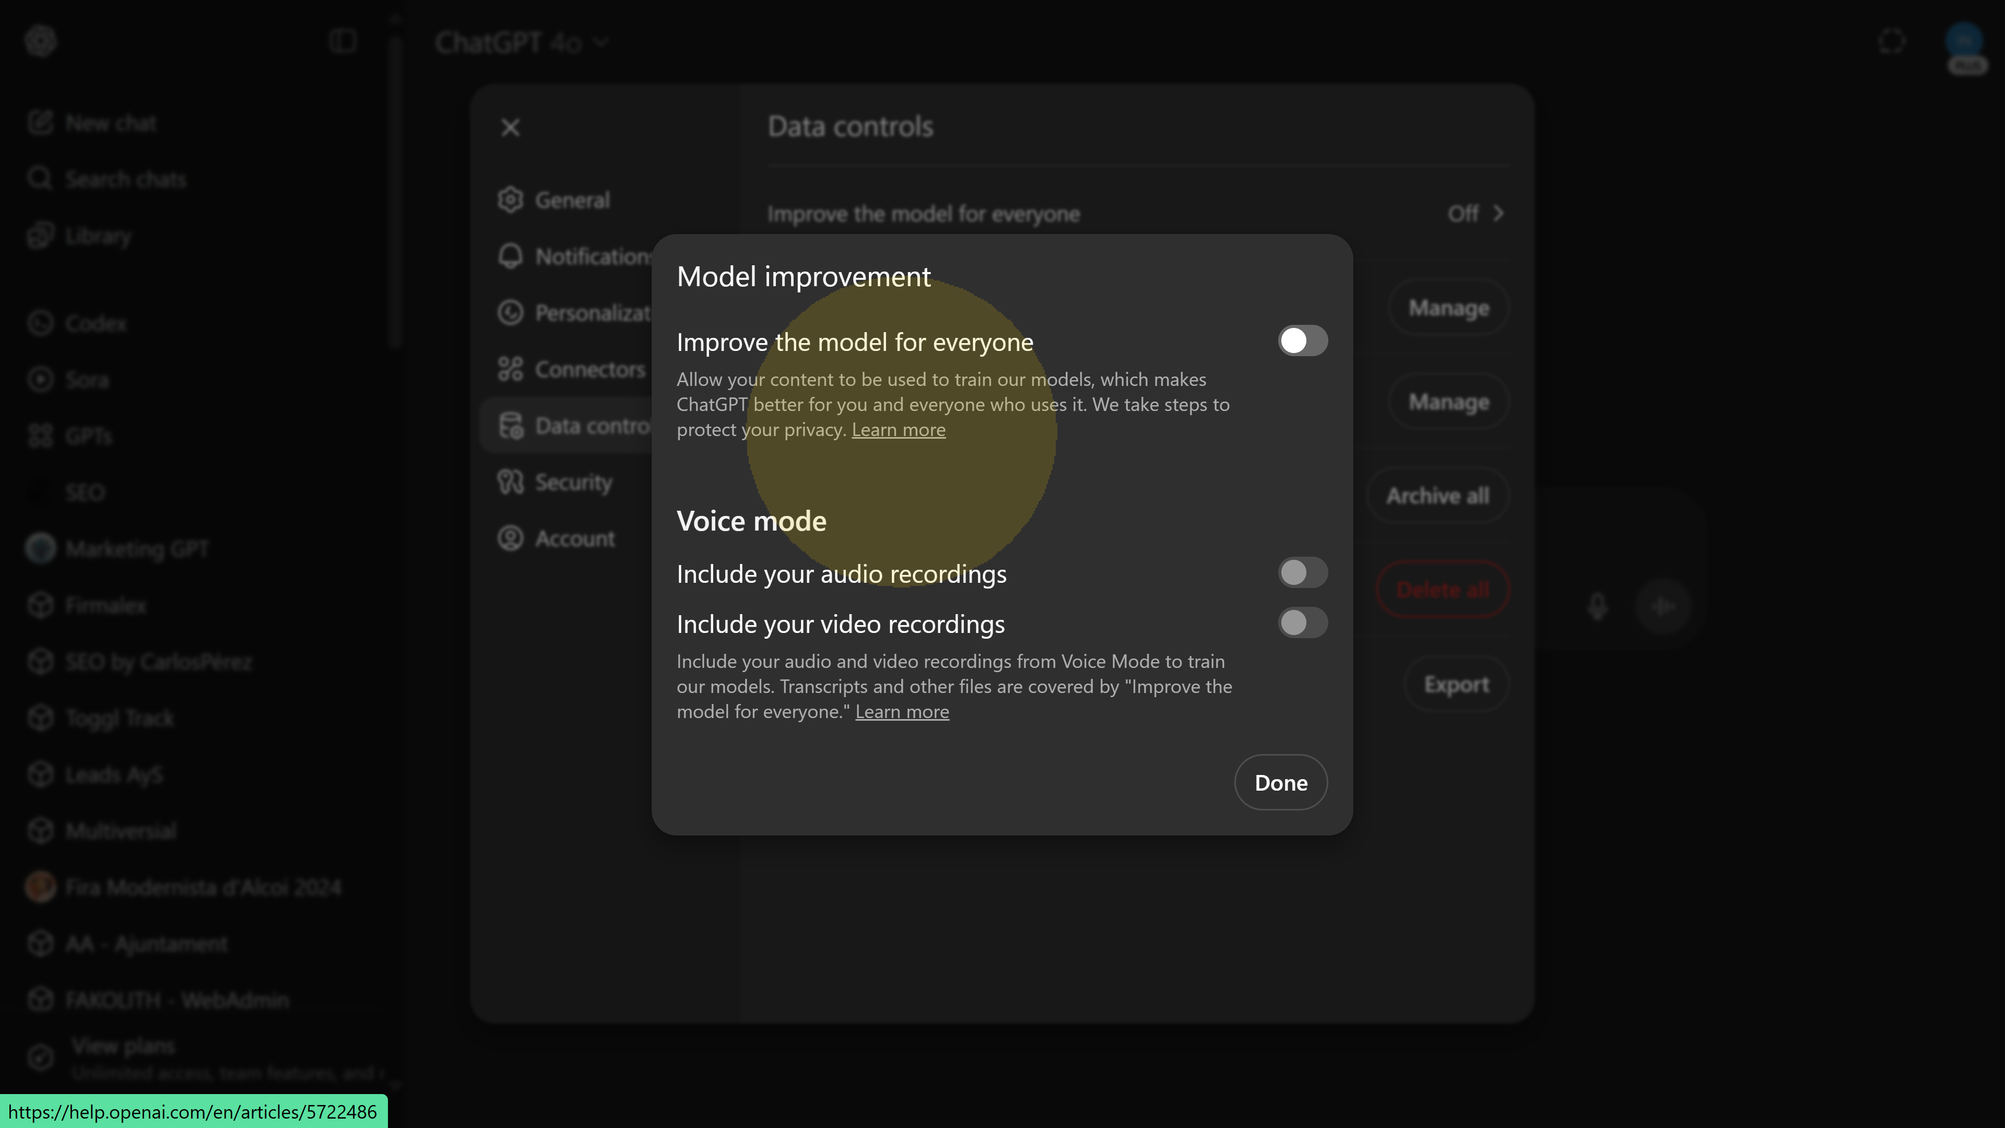Viewport: 2005px width, 1128px height.
Task: Click the Done button
Action: tap(1280, 782)
